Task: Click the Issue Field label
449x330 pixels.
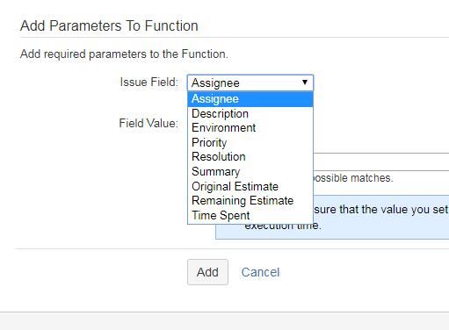Action: [149, 82]
